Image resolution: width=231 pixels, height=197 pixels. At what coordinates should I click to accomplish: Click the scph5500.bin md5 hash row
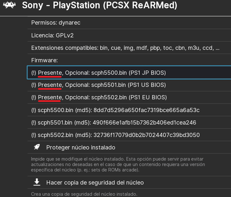tap(115, 110)
